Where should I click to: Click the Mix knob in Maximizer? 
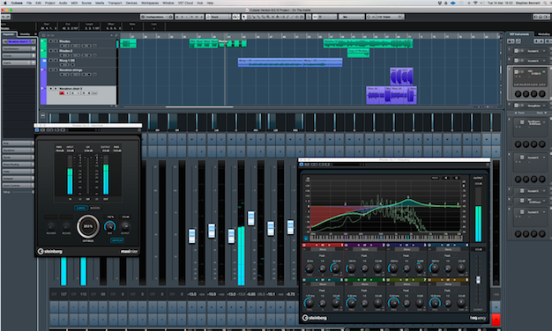(x=110, y=226)
